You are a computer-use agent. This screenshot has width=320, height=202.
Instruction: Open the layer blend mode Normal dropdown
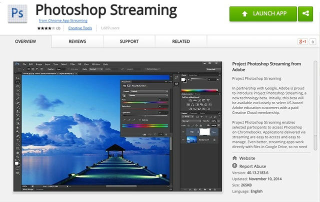(191, 121)
